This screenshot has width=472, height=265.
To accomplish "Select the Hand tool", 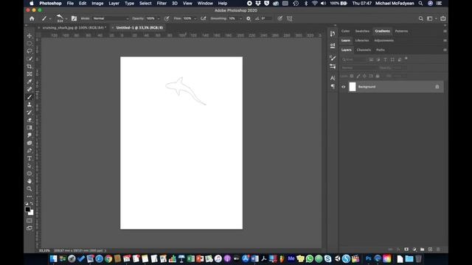I will click(29, 181).
